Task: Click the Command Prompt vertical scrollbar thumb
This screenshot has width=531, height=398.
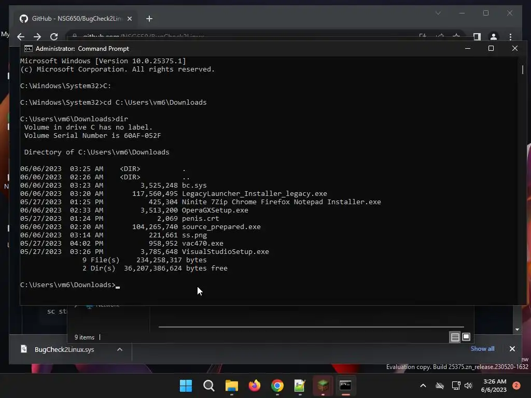Action: [x=523, y=69]
